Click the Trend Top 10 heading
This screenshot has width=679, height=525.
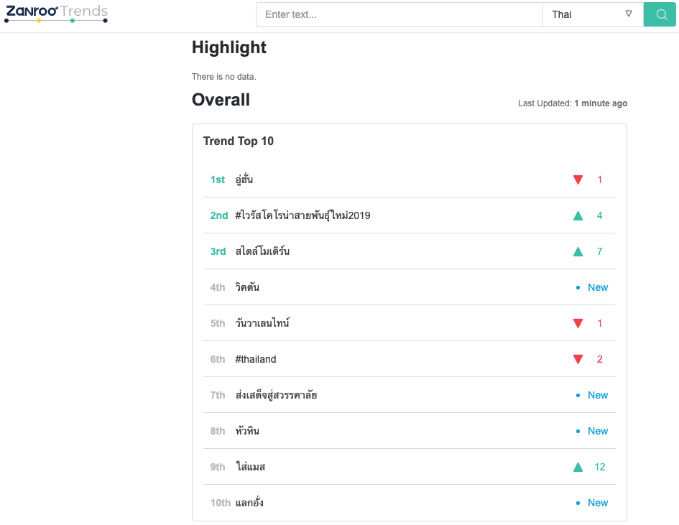coord(239,141)
